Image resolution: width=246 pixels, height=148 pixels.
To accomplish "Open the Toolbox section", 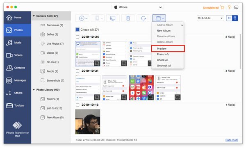I will click(17, 105).
